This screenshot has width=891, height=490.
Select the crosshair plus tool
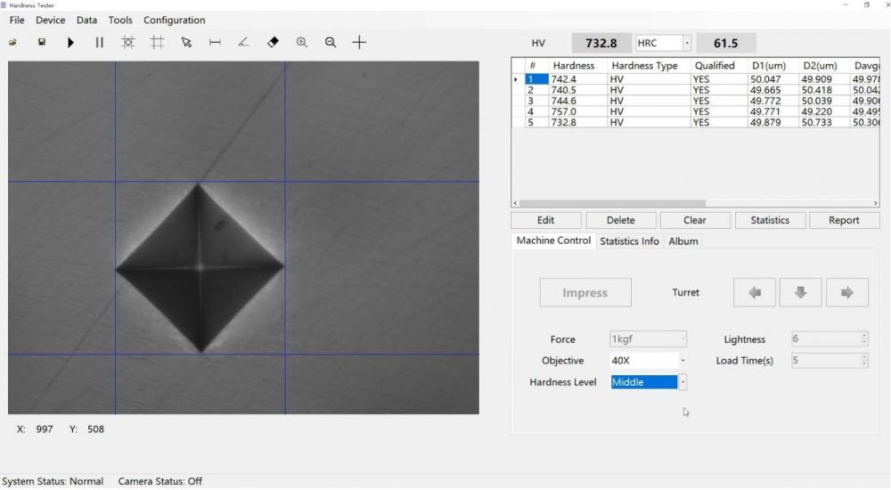[x=359, y=43]
